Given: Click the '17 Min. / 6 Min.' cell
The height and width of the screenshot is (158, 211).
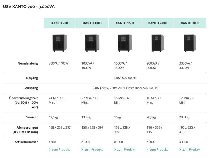Looking at the screenshot, I should 187,100.
